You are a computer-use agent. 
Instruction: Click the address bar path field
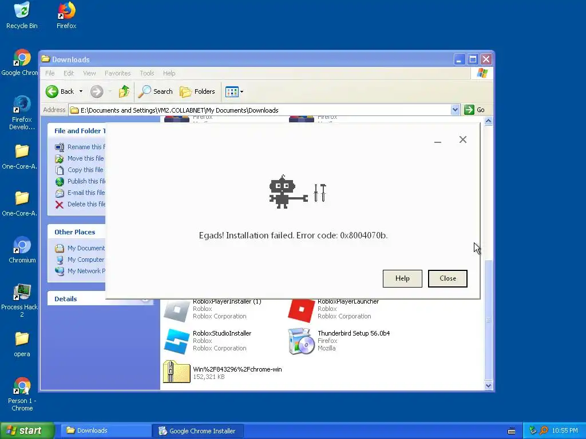[260, 110]
